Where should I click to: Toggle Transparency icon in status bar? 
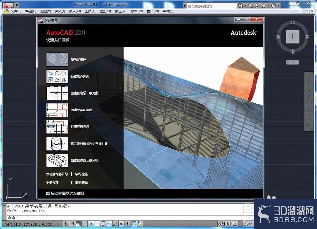134,224
